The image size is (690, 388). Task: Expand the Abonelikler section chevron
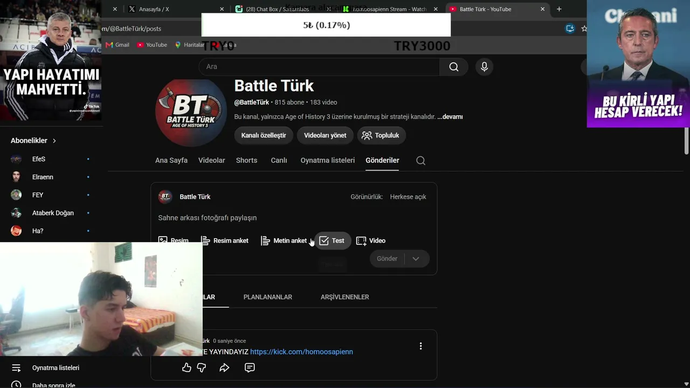[54, 141]
